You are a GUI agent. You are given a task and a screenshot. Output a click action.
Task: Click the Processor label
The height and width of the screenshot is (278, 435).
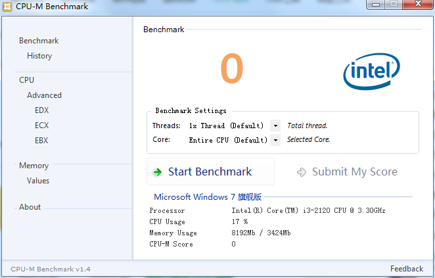click(x=167, y=210)
